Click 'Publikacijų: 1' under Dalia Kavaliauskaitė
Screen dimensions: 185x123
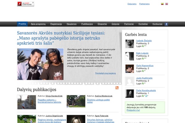coord(142,93)
